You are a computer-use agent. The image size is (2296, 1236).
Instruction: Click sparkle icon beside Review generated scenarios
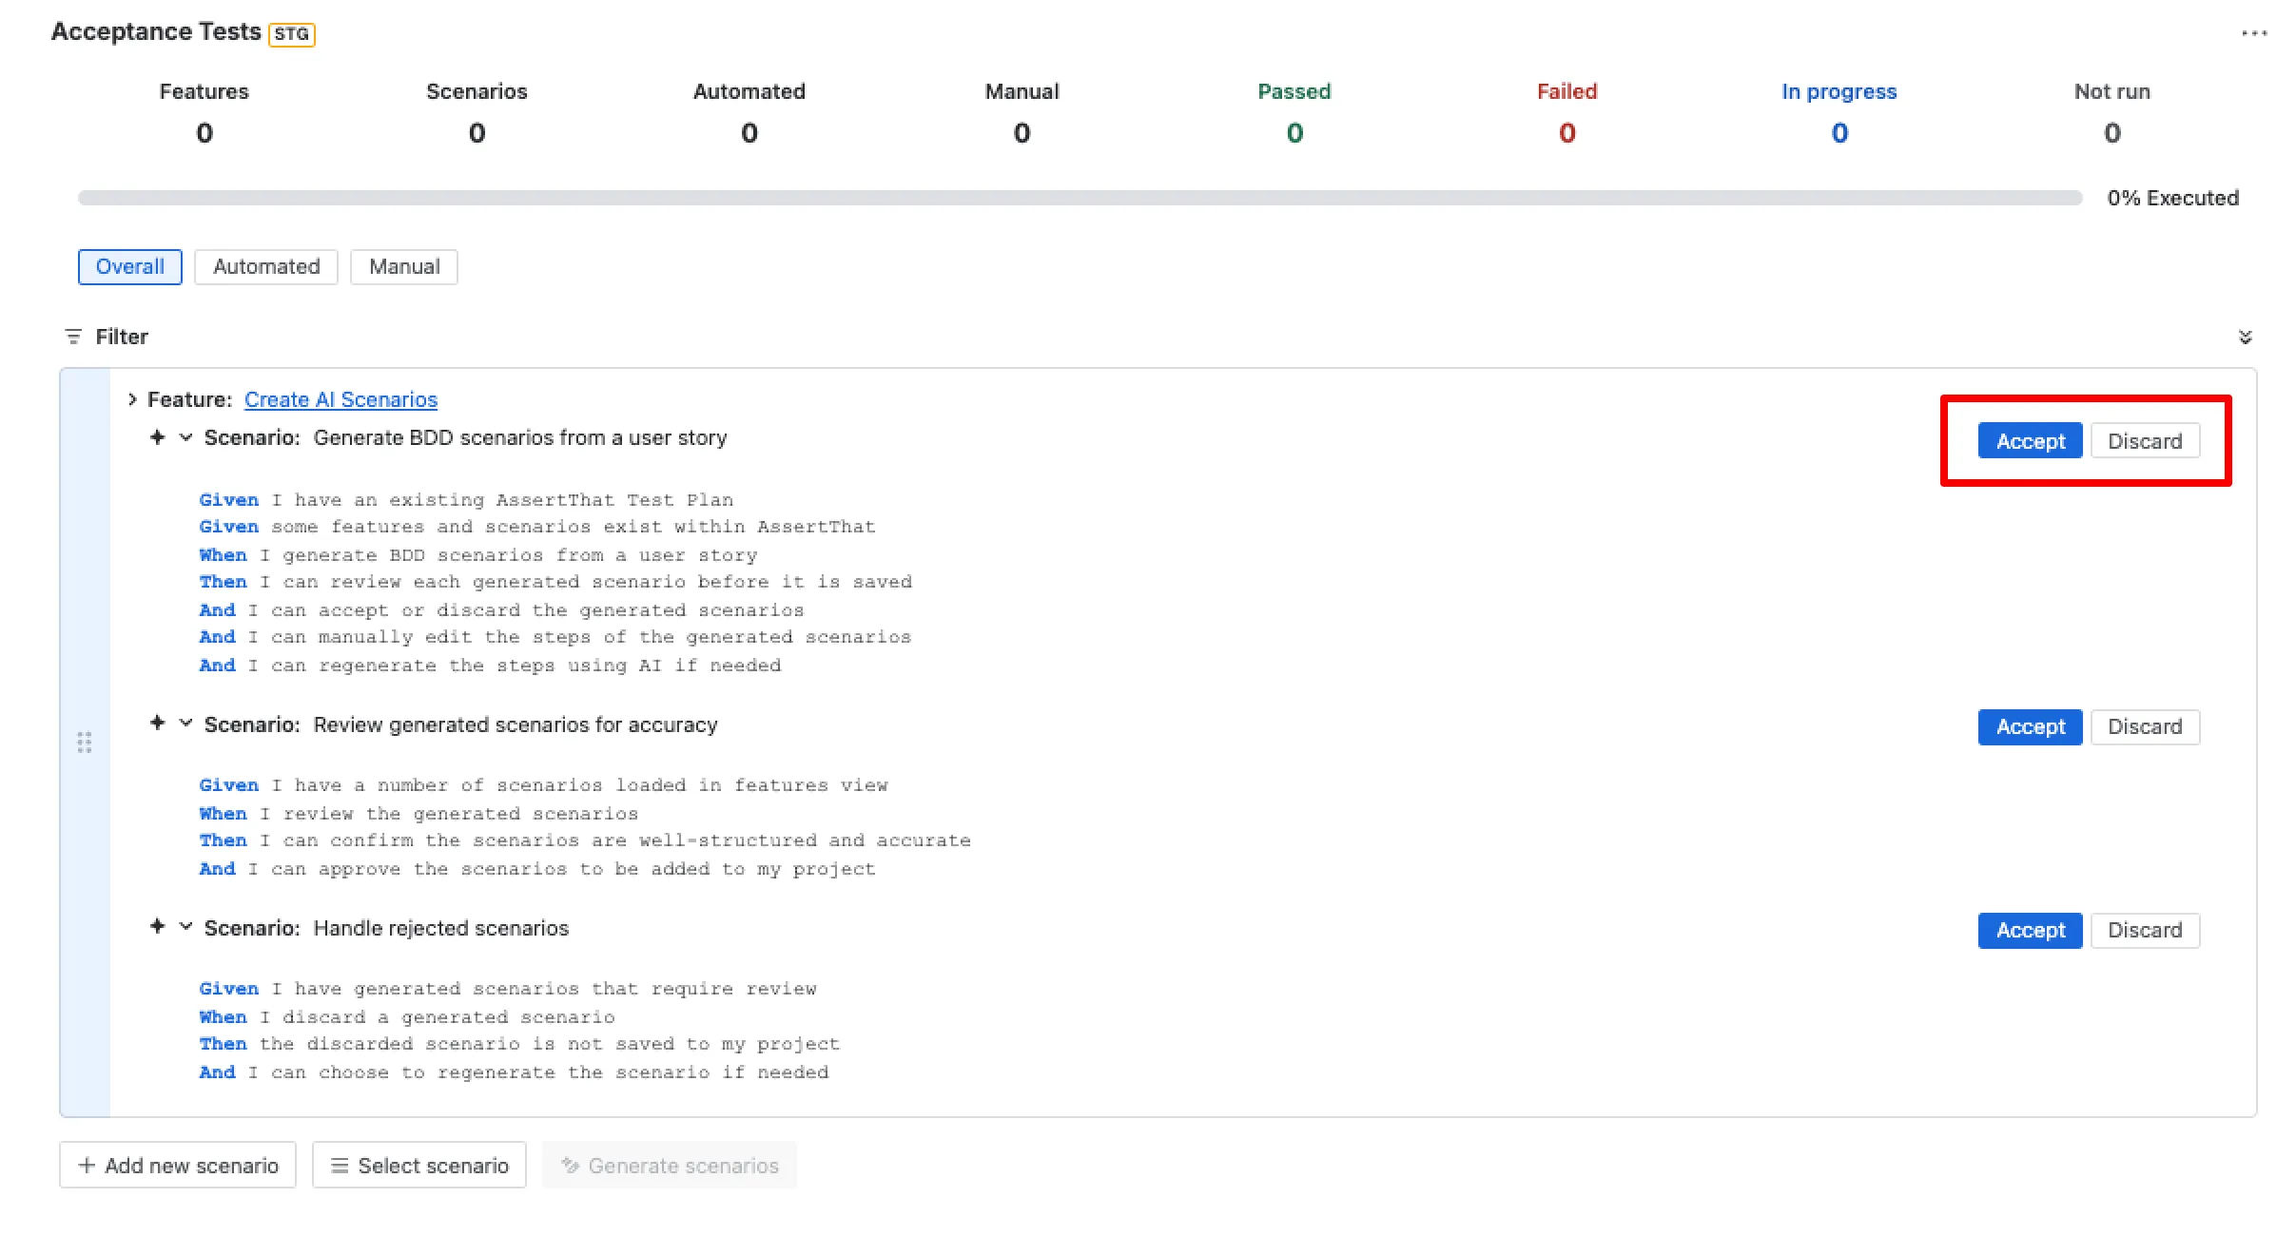(x=158, y=724)
